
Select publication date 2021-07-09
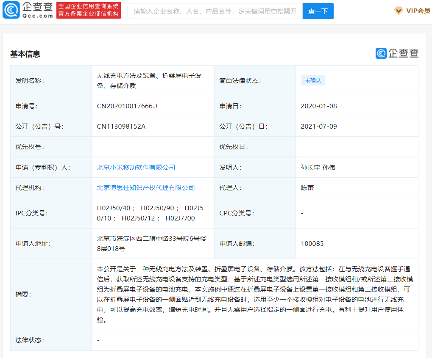click(319, 127)
